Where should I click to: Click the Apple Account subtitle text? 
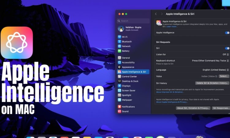(132, 30)
